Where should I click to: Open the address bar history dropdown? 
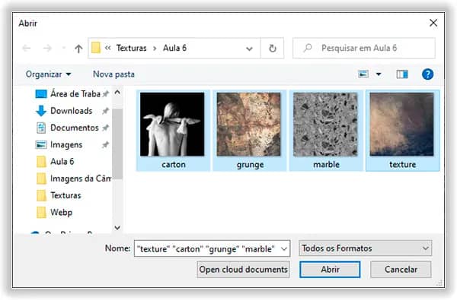pyautogui.click(x=249, y=49)
